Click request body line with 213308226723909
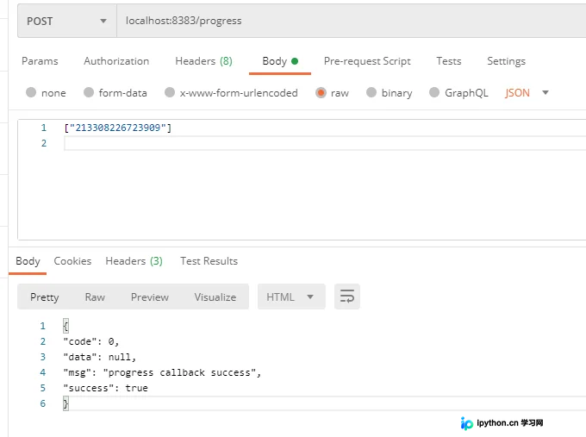586x437 pixels. [118, 128]
